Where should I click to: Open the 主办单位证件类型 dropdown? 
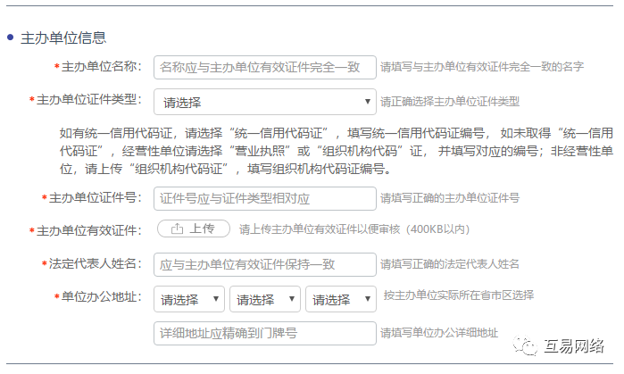pyautogui.click(x=264, y=102)
